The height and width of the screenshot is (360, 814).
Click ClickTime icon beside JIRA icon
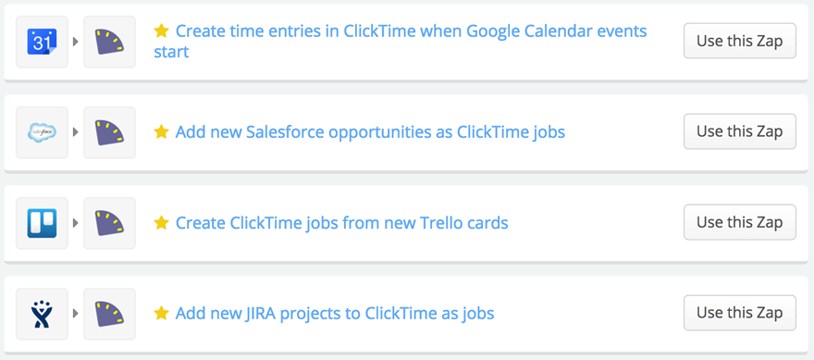coord(109,314)
